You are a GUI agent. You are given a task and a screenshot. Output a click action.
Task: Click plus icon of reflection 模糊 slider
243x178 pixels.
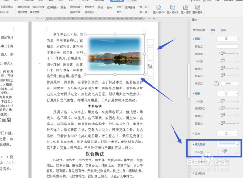[x=237, y=116]
